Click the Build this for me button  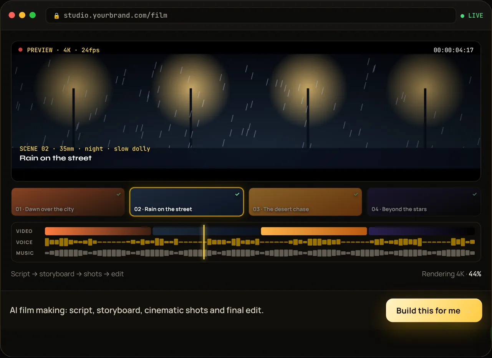point(434,310)
